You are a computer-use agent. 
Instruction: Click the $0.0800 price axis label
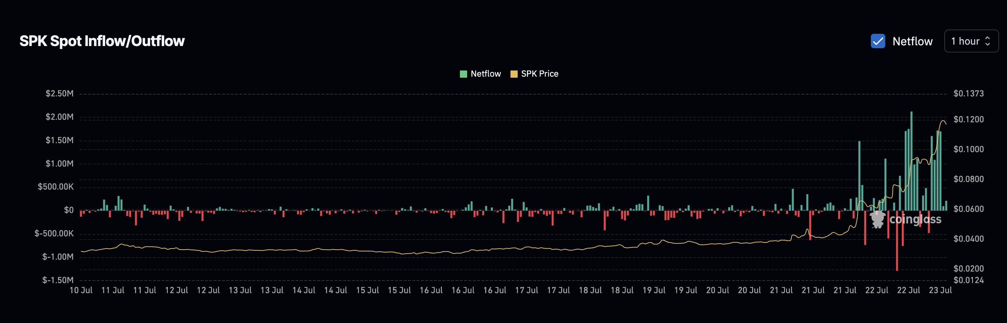[969, 179]
